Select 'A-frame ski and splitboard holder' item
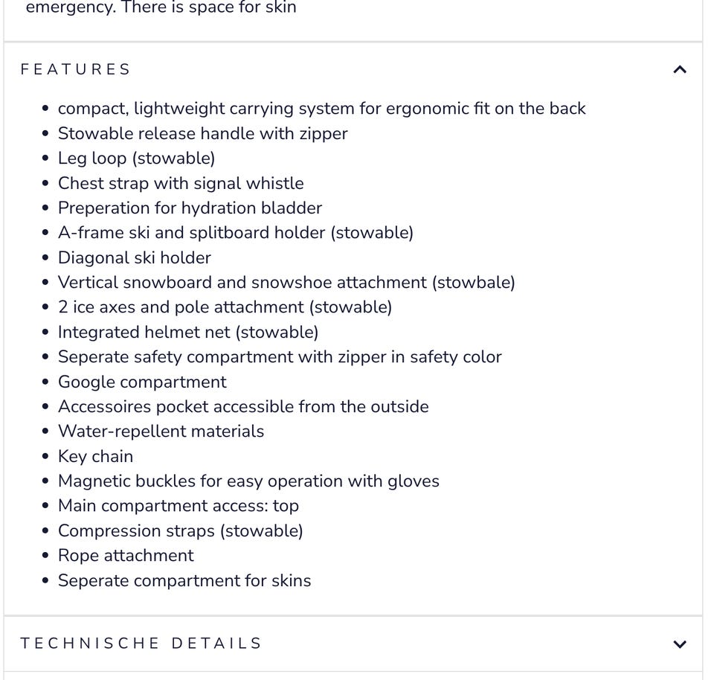The height and width of the screenshot is (680, 714). pos(235,233)
